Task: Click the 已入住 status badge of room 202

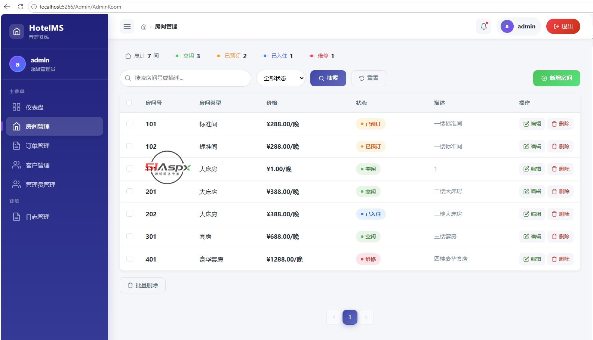Action: (x=371, y=214)
